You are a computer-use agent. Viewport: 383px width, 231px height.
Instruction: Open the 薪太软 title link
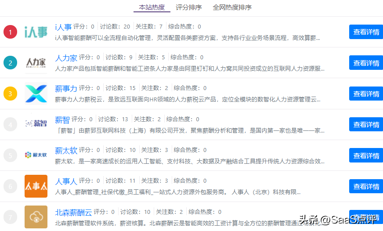click(66, 150)
